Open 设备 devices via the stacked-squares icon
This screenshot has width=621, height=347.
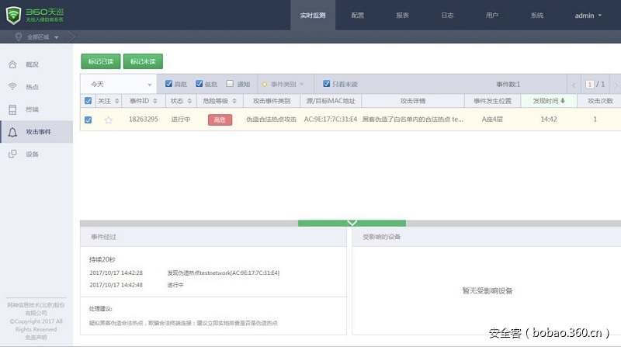(12, 154)
